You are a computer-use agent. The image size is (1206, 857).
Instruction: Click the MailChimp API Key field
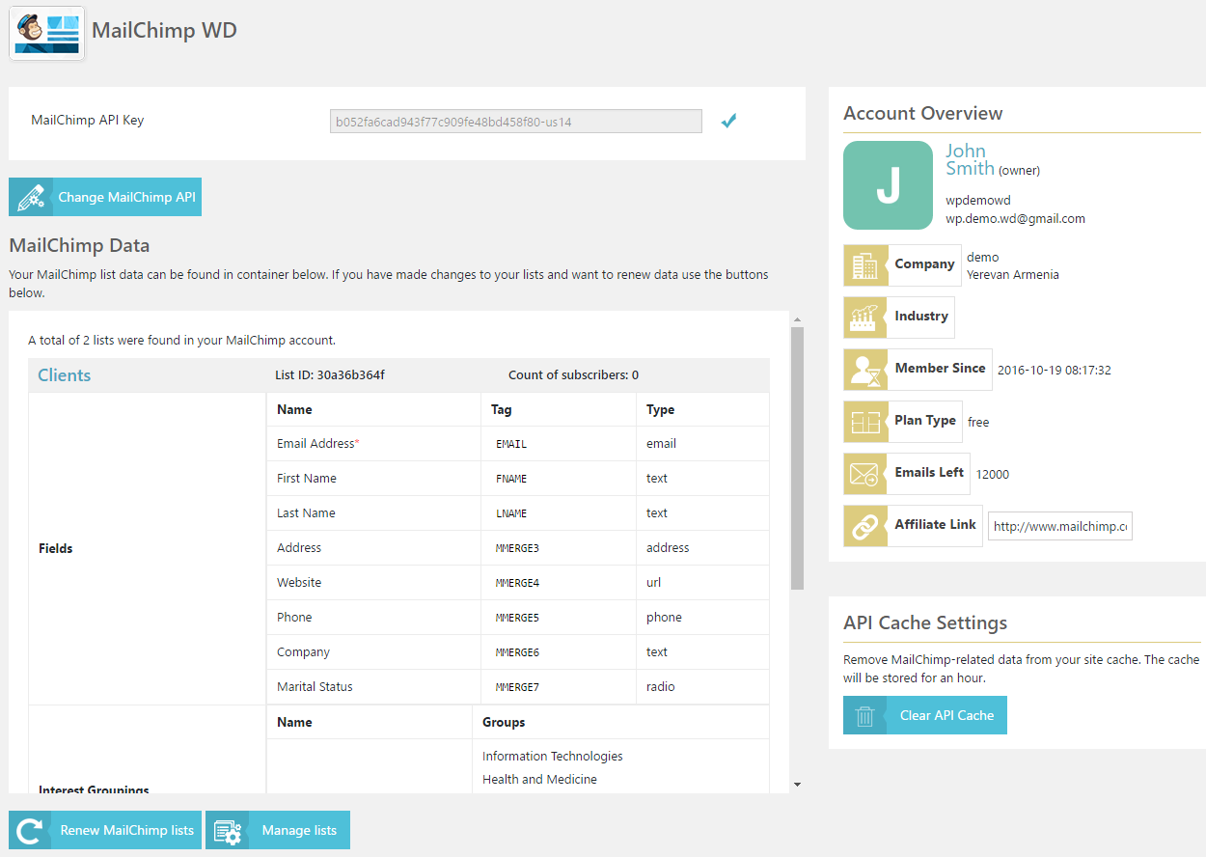click(516, 121)
